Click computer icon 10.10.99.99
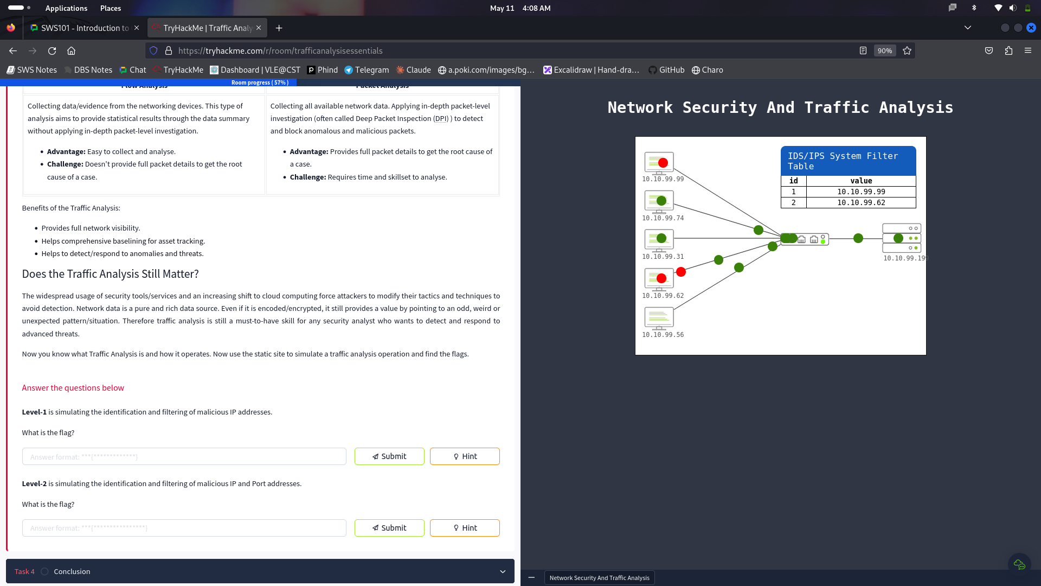The width and height of the screenshot is (1041, 586). (659, 163)
